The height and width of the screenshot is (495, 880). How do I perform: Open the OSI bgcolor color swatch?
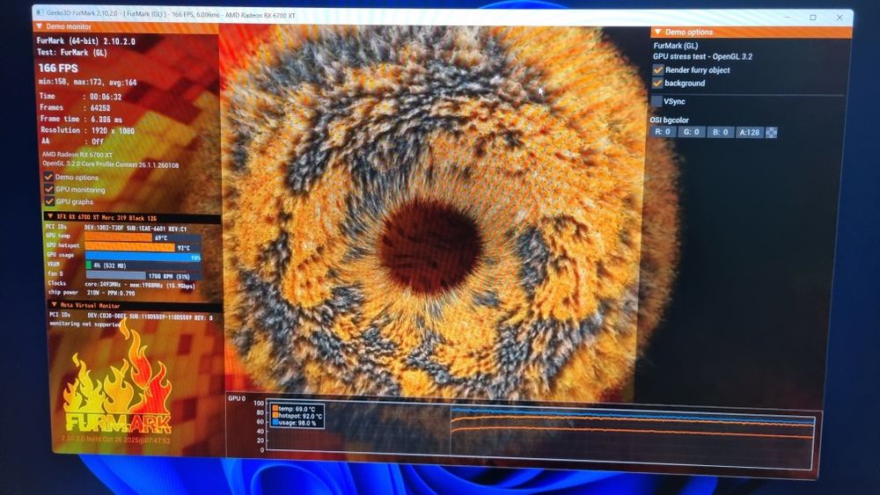(772, 133)
